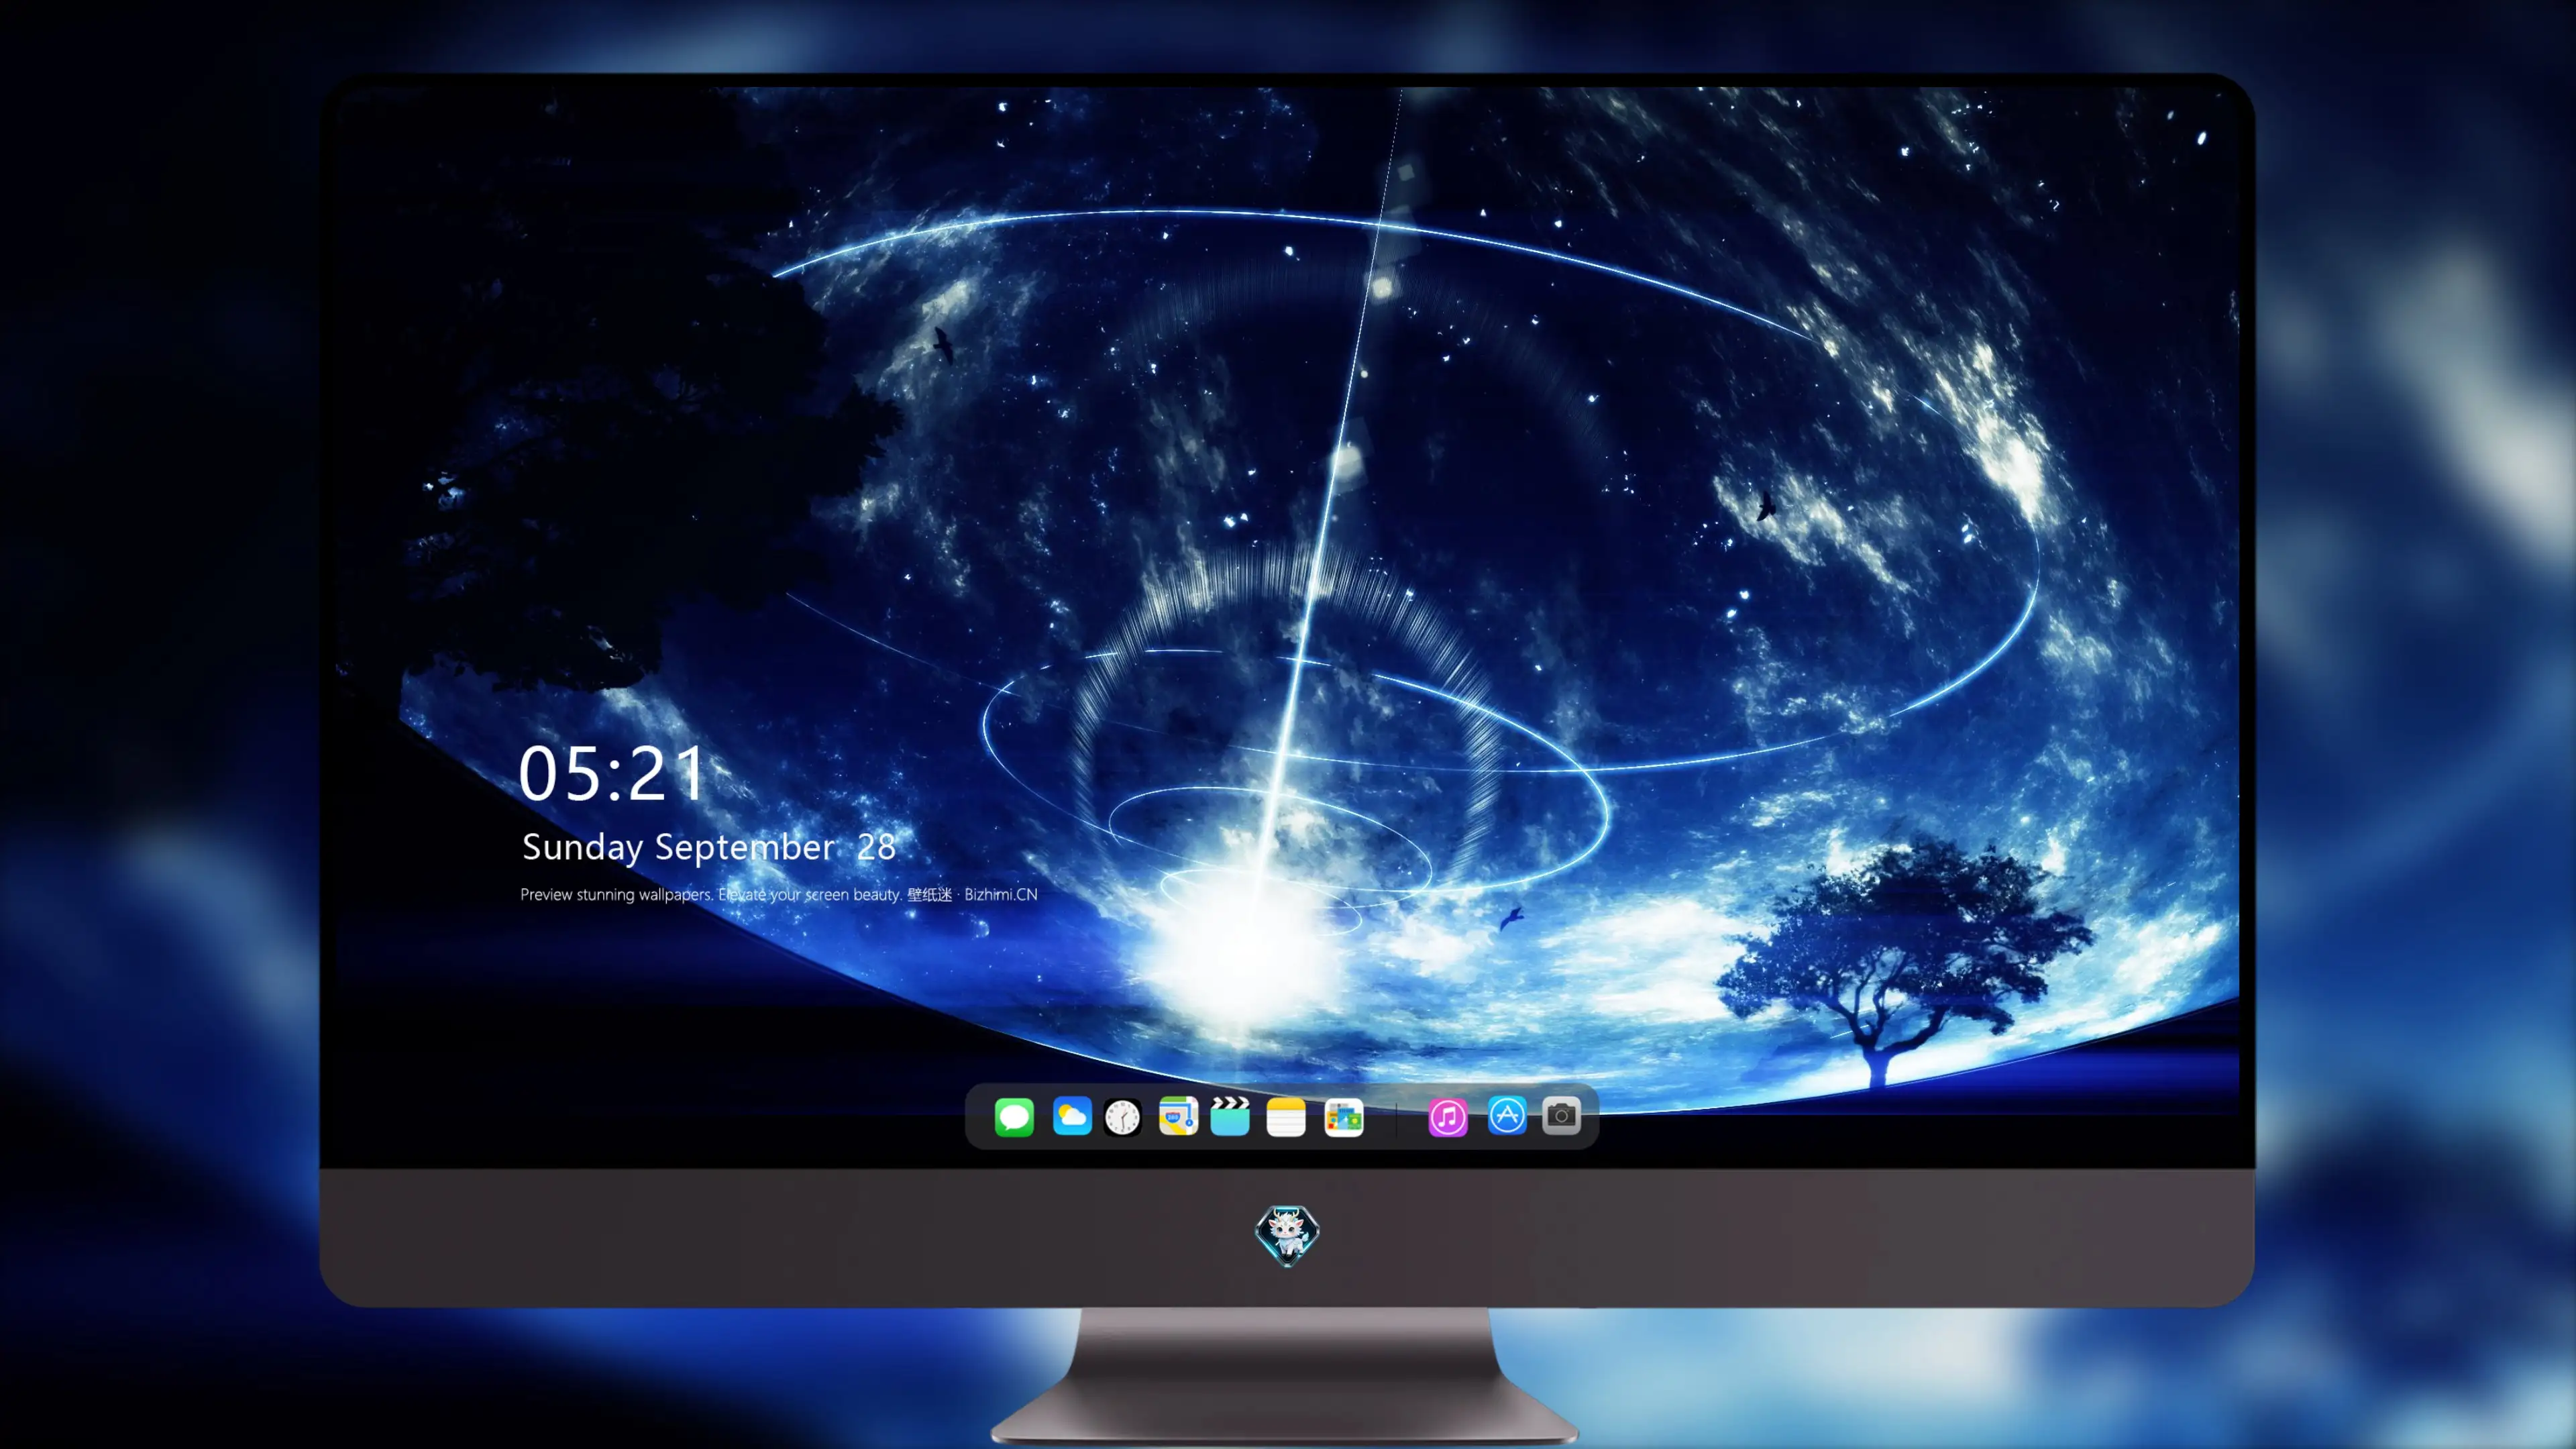Launch the Weather app from the dock
This screenshot has height=1449, width=2576.
click(x=1072, y=1116)
